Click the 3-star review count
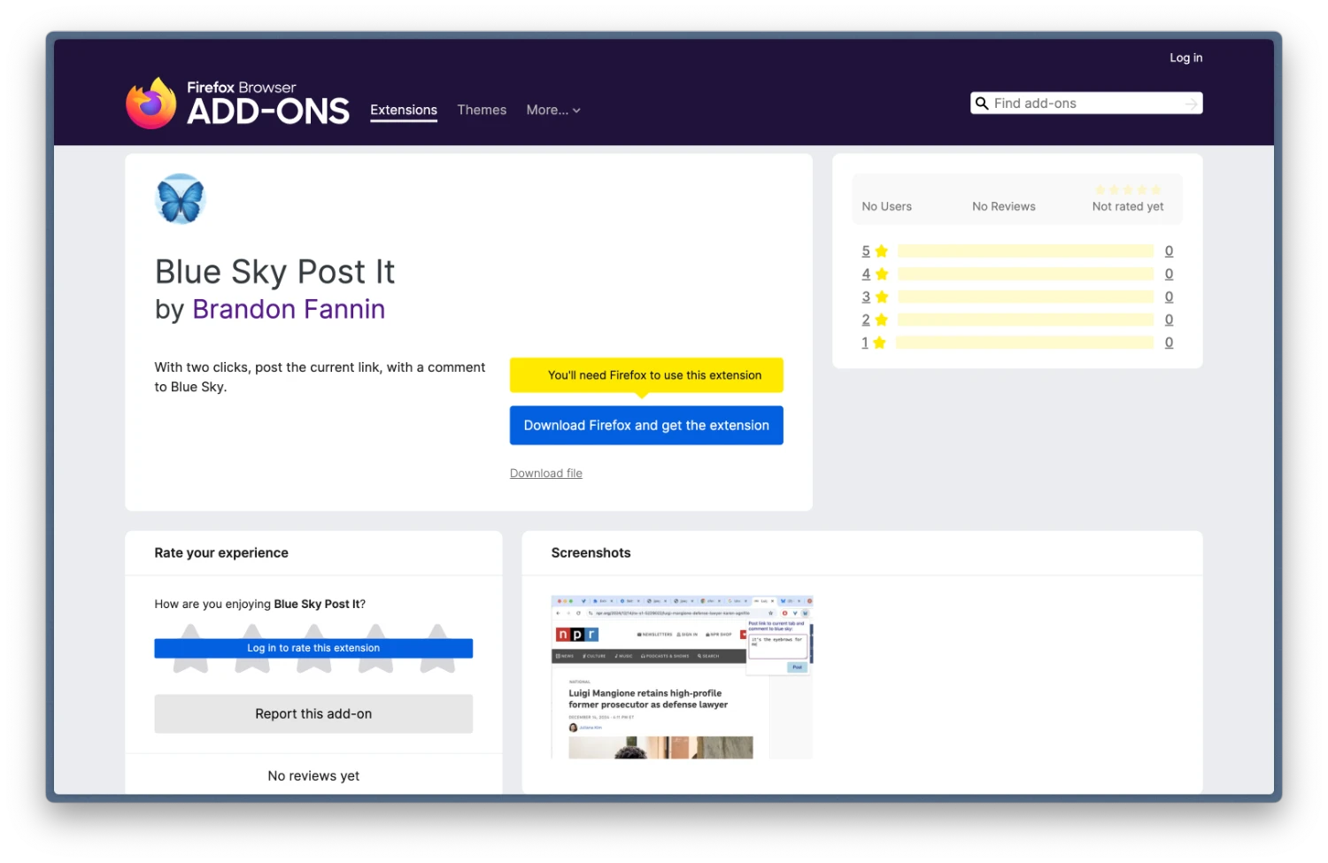The width and height of the screenshot is (1328, 863). [x=1169, y=297]
